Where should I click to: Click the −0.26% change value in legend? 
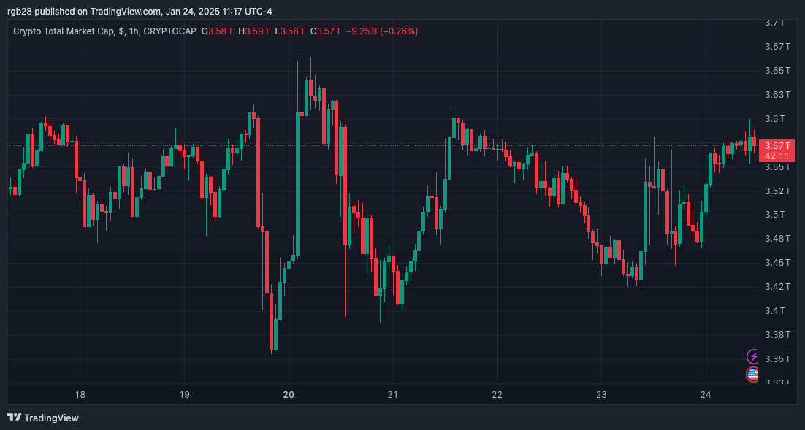(399, 31)
